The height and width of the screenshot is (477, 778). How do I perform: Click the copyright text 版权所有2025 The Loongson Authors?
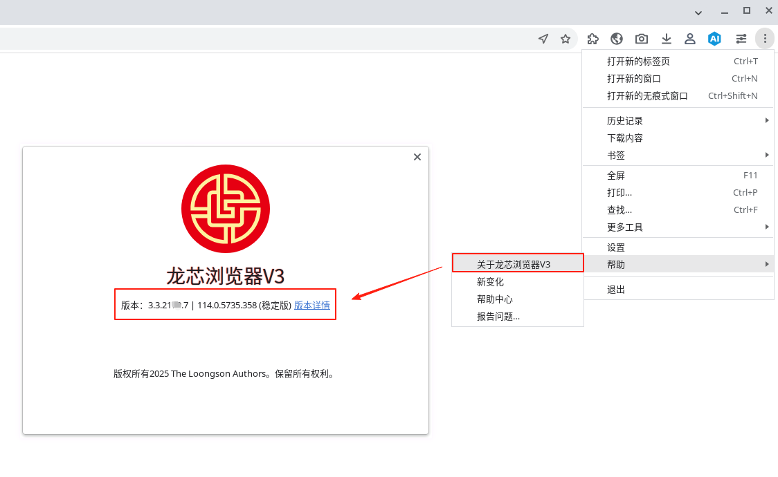[190, 374]
